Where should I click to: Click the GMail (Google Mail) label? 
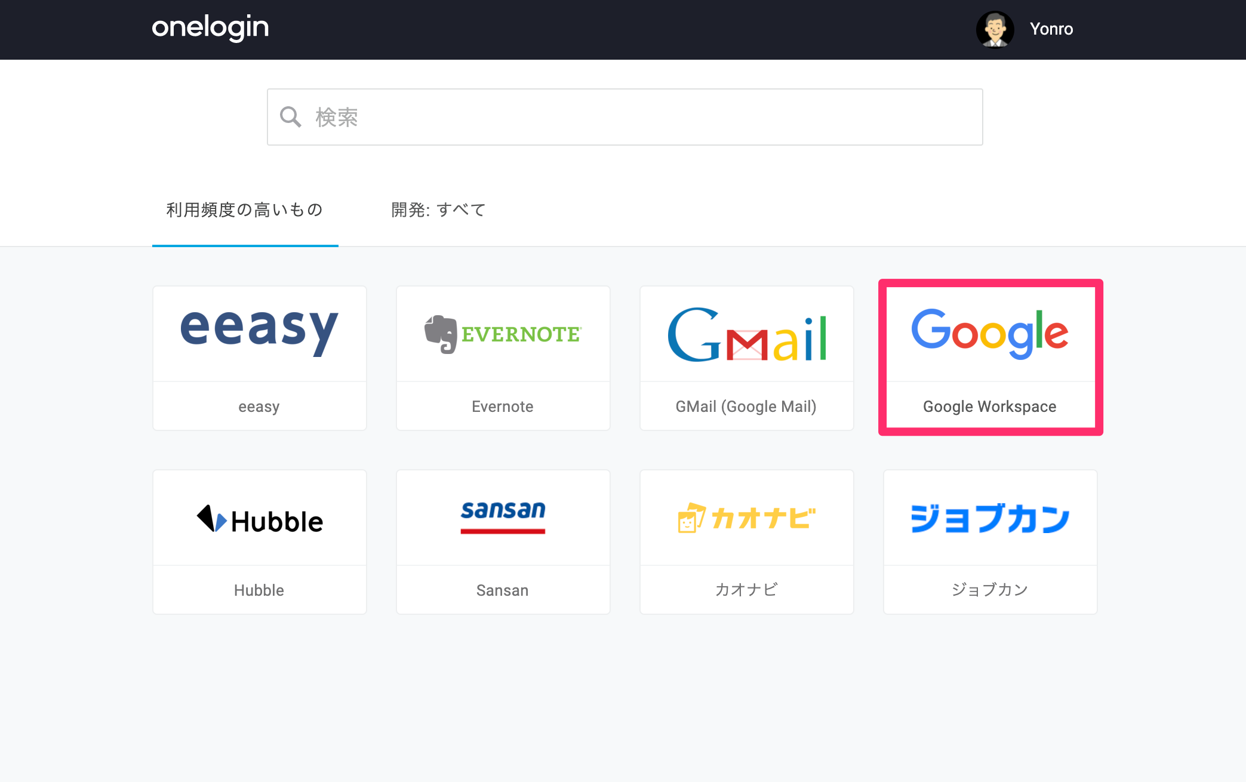click(746, 407)
